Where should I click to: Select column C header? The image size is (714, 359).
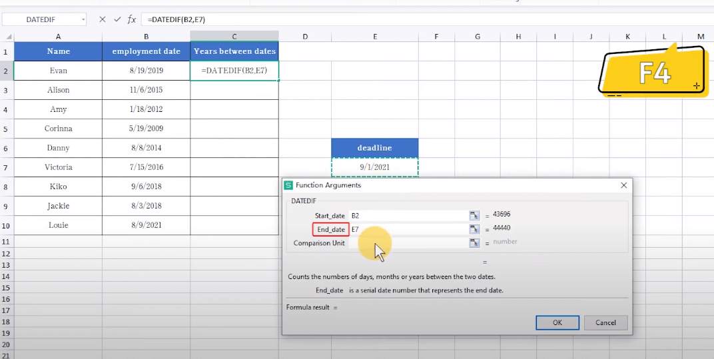point(234,37)
